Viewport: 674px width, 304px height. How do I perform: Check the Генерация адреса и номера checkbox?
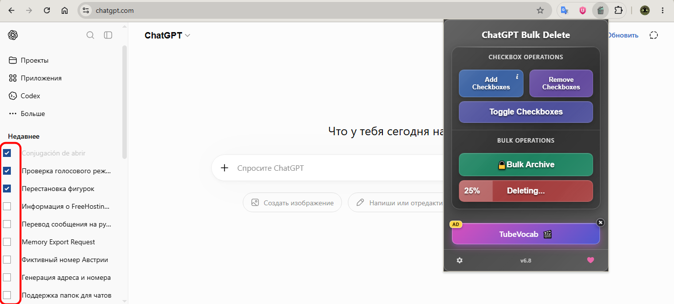(7, 277)
